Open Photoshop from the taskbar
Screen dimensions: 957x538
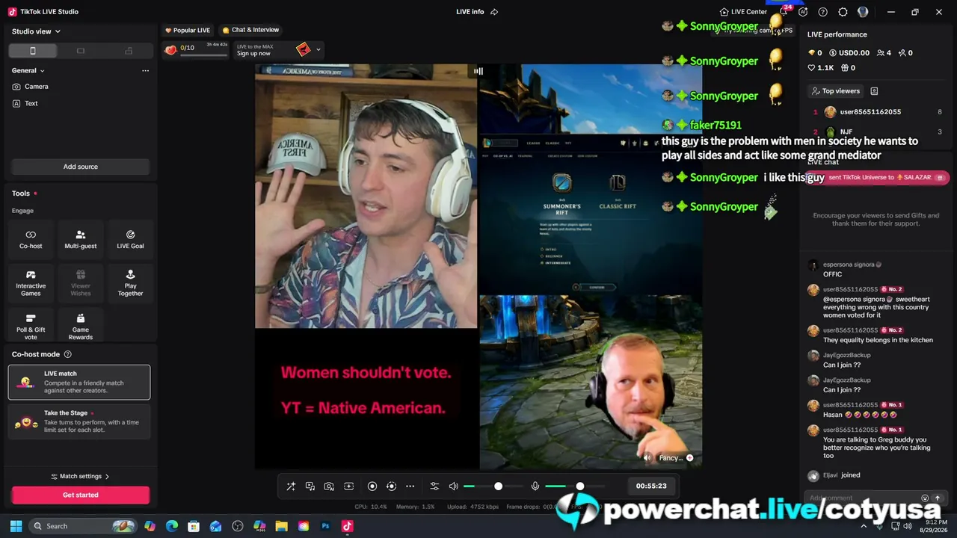coord(325,526)
